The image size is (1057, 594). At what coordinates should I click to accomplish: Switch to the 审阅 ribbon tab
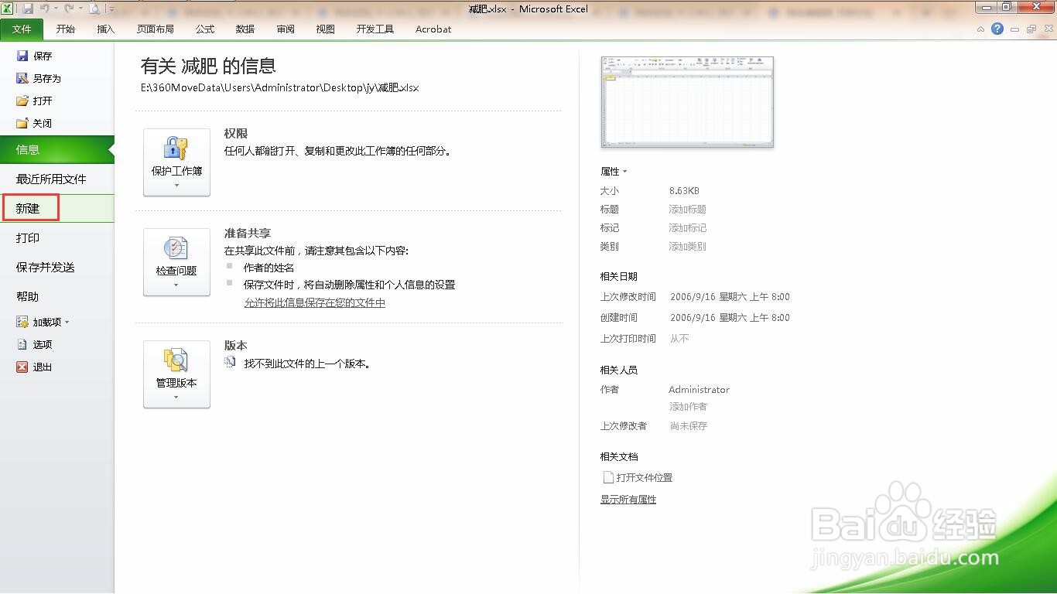(x=286, y=29)
